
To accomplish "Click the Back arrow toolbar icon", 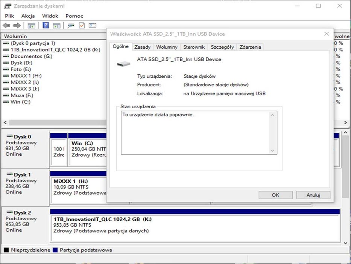I will [x=6, y=25].
